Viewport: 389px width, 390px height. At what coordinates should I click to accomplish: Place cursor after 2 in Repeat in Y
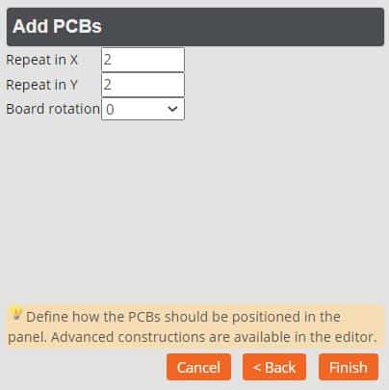point(113,85)
